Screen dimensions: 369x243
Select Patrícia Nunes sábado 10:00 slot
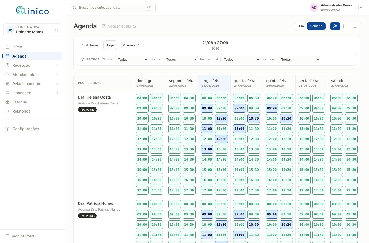tap(337, 225)
